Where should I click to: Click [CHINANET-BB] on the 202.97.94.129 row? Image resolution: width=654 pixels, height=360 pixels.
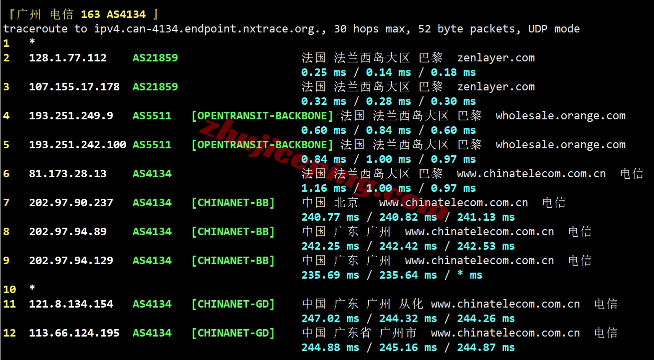pos(233,261)
